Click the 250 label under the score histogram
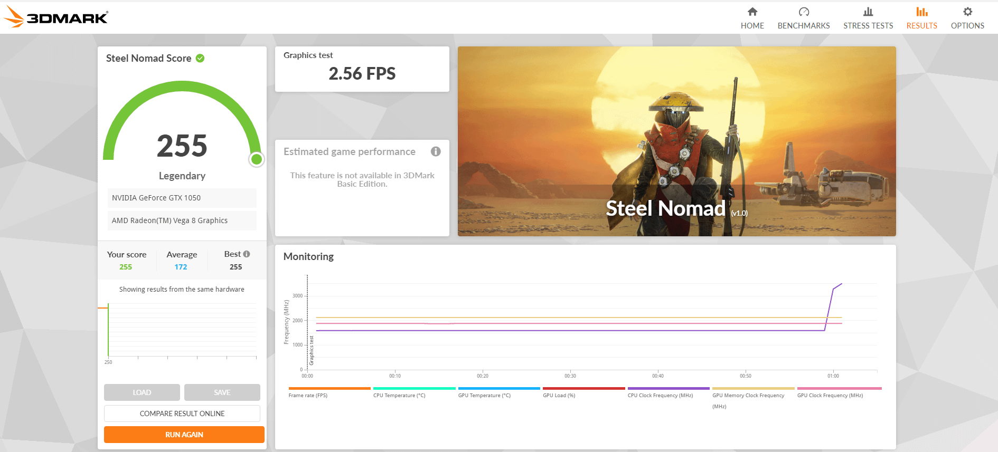The width and height of the screenshot is (998, 452). coord(108,362)
